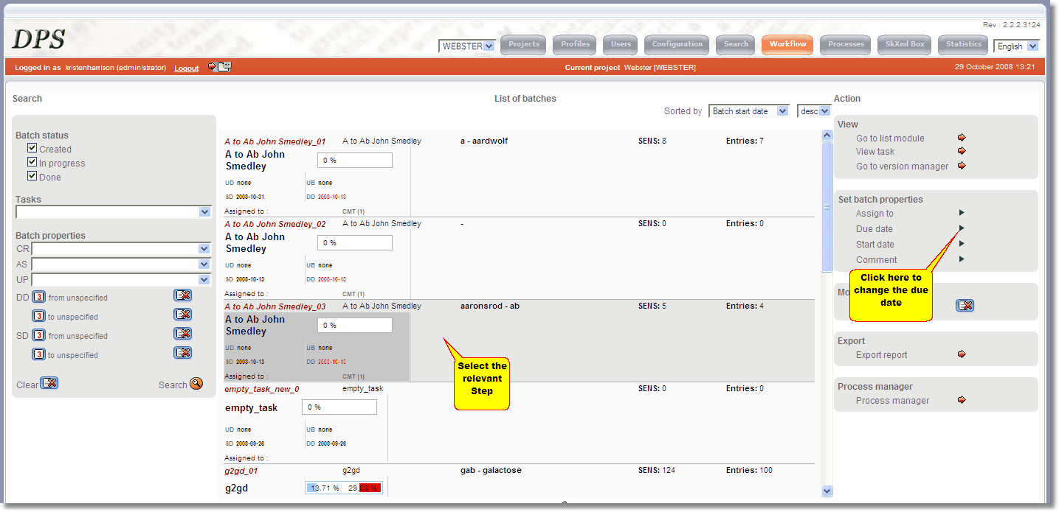This screenshot has height=512, width=1059.
Task: Open the DD to date calendar icon
Action: [39, 316]
